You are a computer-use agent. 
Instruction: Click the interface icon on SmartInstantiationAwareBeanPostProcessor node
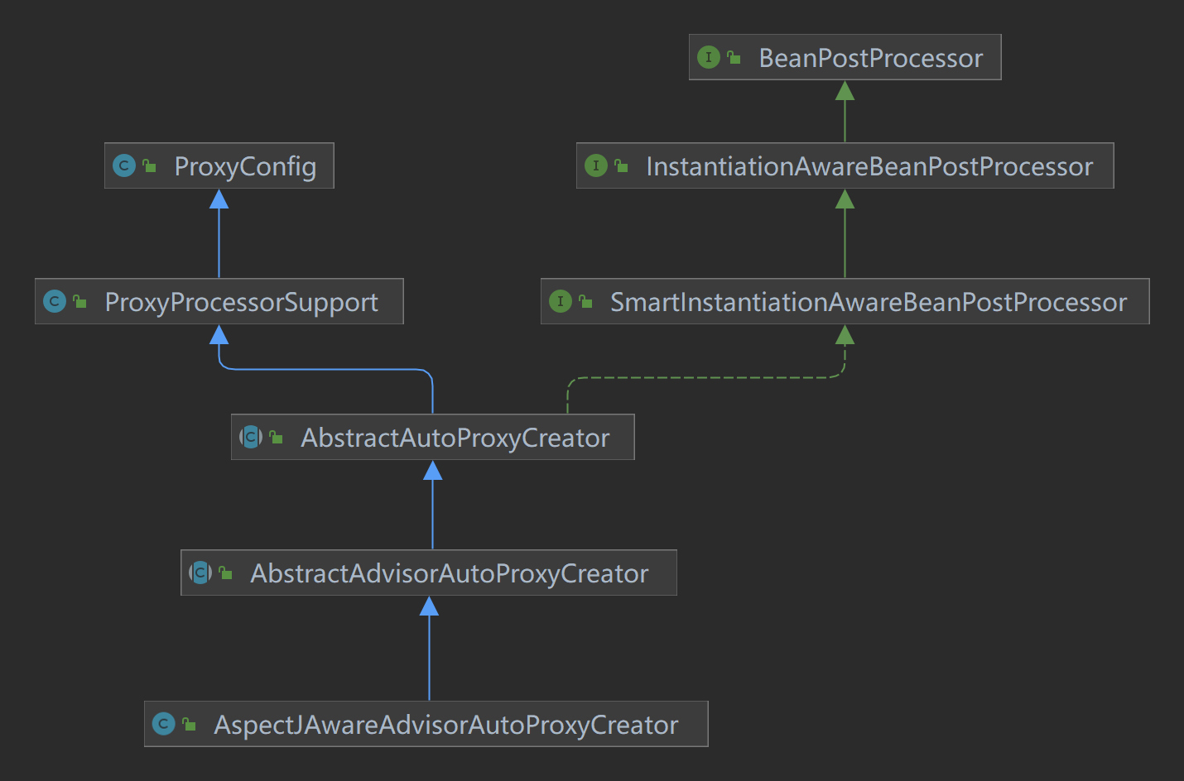(561, 301)
